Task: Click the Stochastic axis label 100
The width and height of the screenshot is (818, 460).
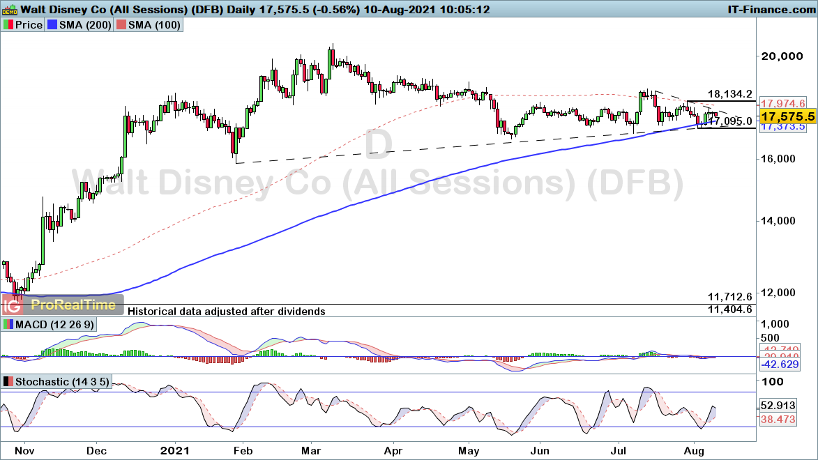Action: tap(773, 382)
